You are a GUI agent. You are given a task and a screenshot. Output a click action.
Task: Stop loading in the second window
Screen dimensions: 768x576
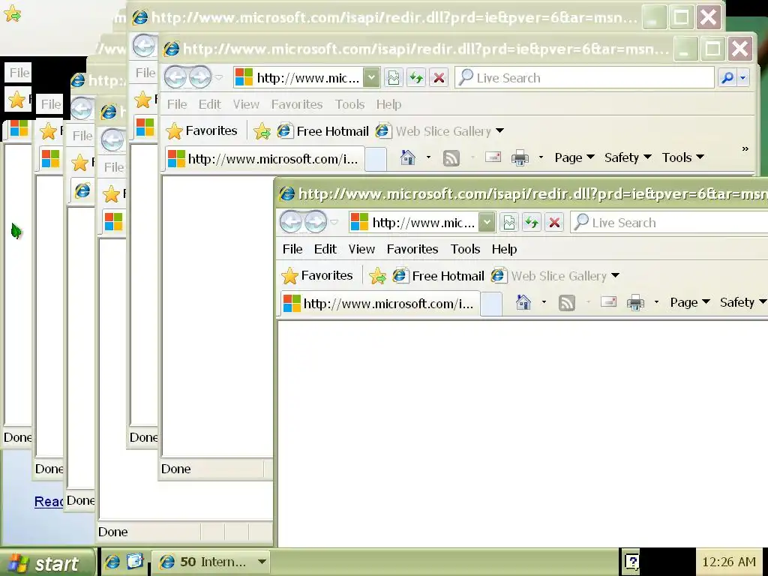click(439, 78)
